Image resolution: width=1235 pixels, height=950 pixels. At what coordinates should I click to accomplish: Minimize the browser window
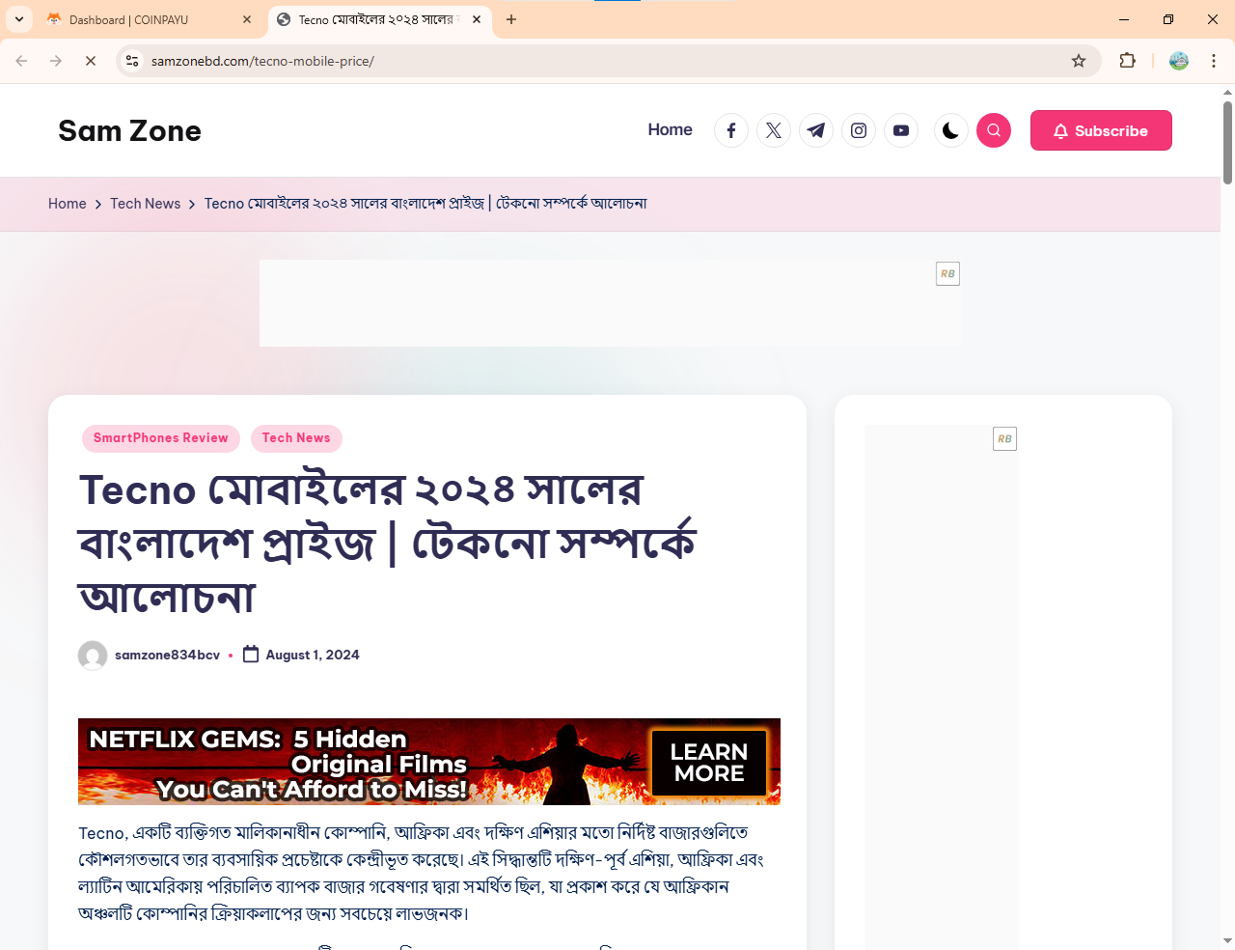[1124, 19]
